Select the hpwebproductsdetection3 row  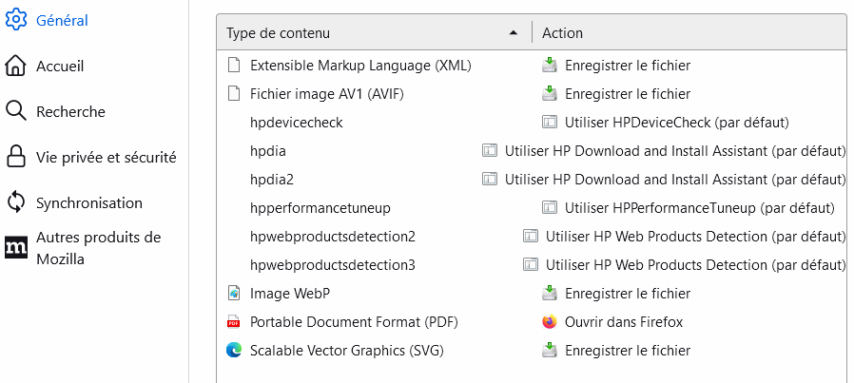pos(531,265)
